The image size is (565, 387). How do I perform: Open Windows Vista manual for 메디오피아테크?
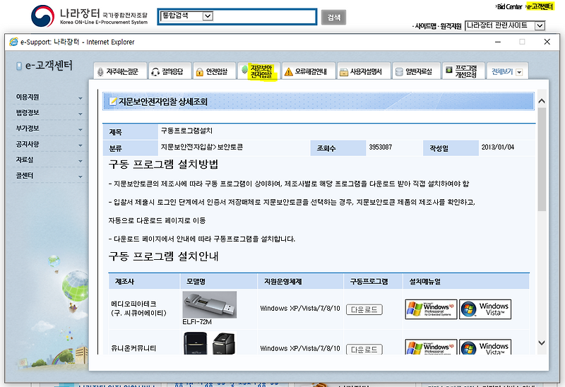point(485,309)
